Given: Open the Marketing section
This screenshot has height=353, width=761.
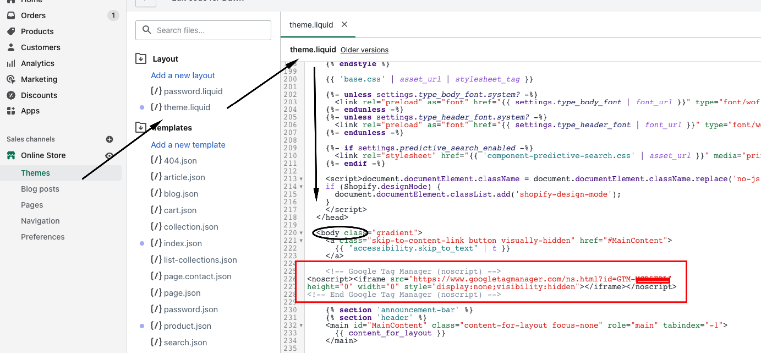Looking at the screenshot, I should [39, 79].
